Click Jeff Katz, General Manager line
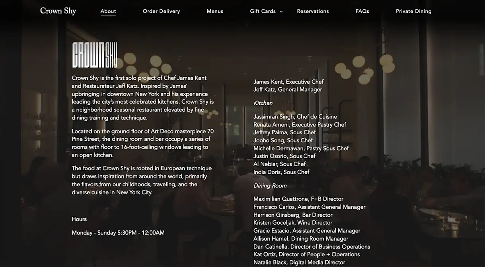The width and height of the screenshot is (485, 267). (288, 90)
